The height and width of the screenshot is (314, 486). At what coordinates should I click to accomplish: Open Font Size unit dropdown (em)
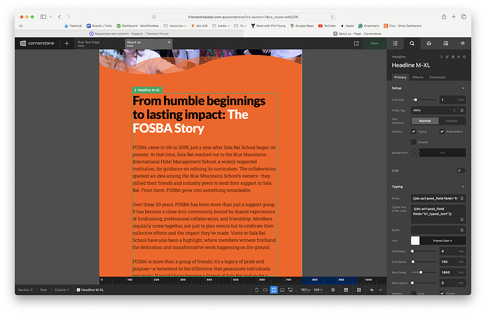coord(461,100)
